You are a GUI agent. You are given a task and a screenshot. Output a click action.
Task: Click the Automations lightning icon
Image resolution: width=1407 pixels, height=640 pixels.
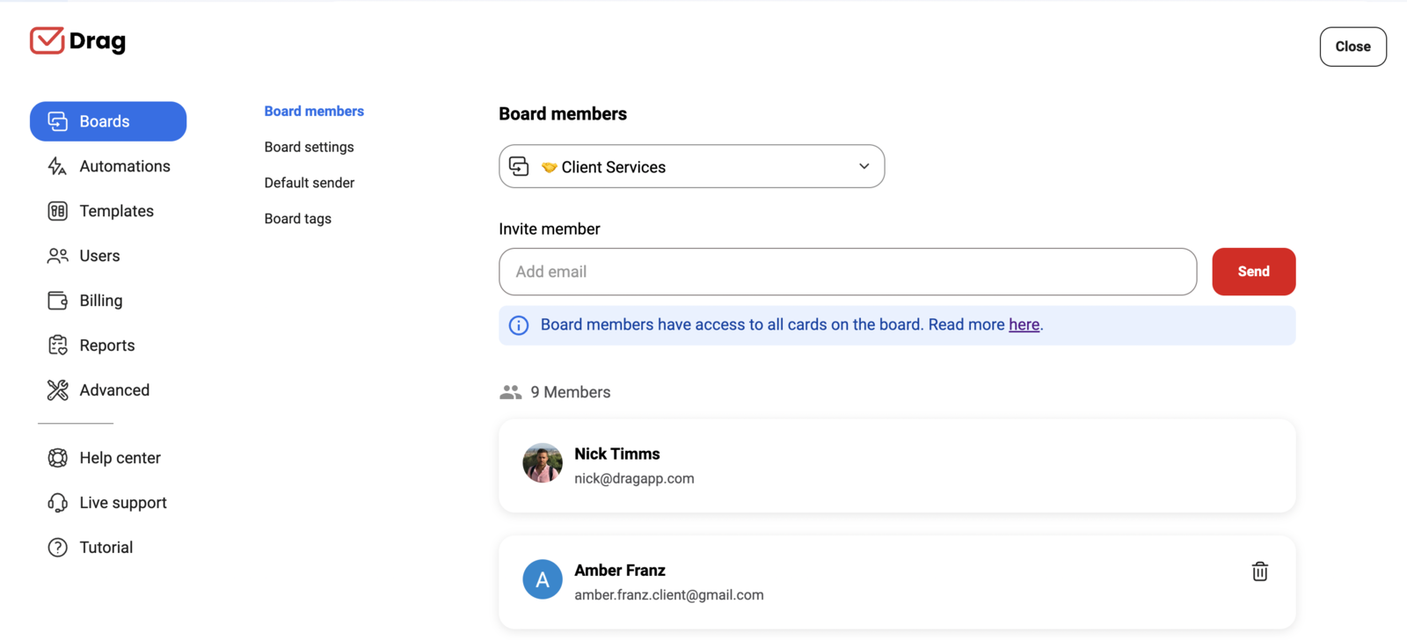tap(58, 166)
